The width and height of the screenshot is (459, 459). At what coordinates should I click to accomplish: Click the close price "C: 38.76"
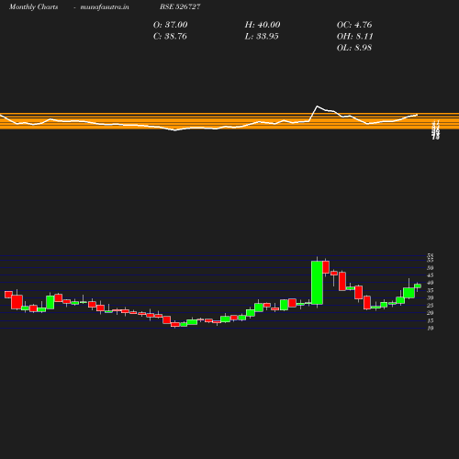click(170, 36)
